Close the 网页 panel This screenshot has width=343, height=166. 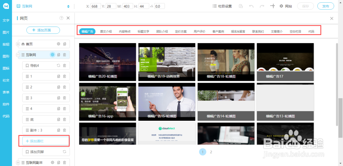[x=68, y=18]
